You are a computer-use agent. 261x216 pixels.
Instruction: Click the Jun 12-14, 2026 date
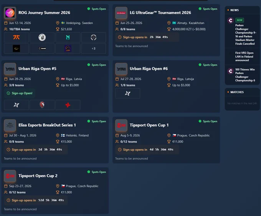pyautogui.click(x=20, y=23)
